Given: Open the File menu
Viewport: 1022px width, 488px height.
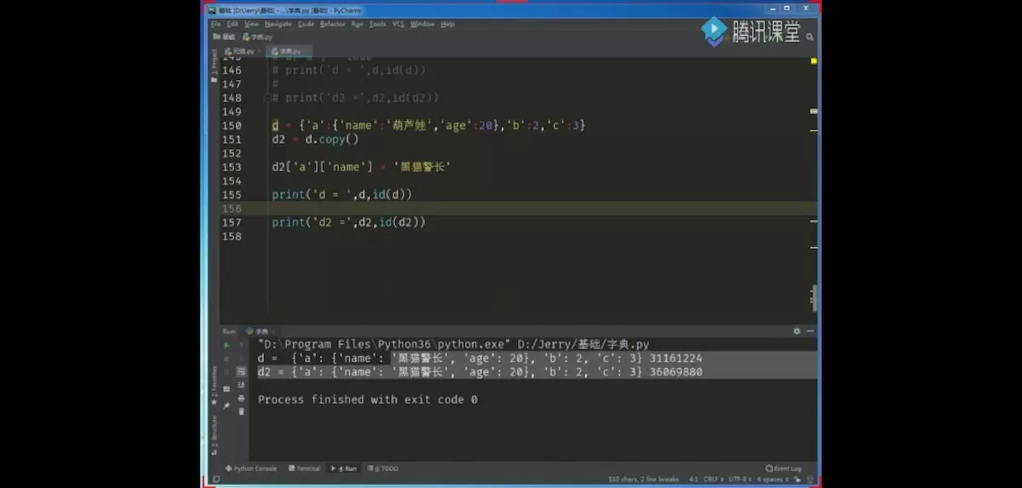Looking at the screenshot, I should 215,24.
